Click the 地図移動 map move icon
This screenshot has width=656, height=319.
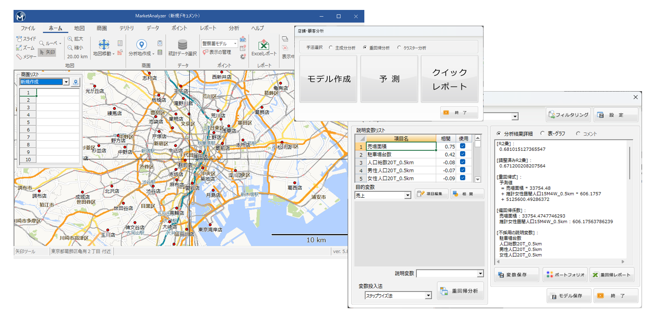103,44
